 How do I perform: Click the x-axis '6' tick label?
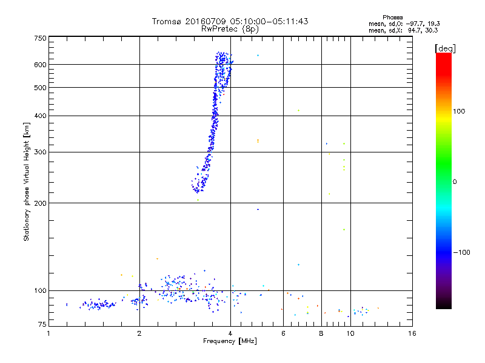(283, 333)
